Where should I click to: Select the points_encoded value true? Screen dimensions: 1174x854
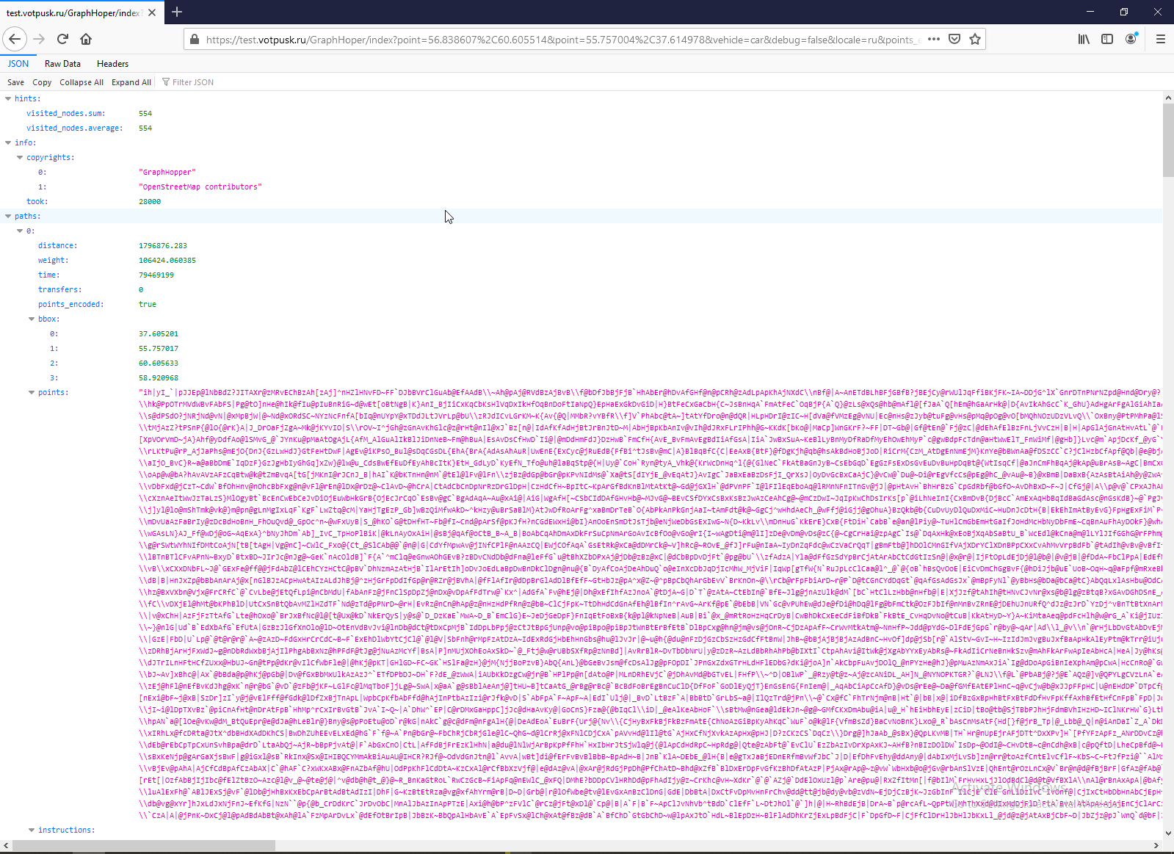tap(148, 304)
